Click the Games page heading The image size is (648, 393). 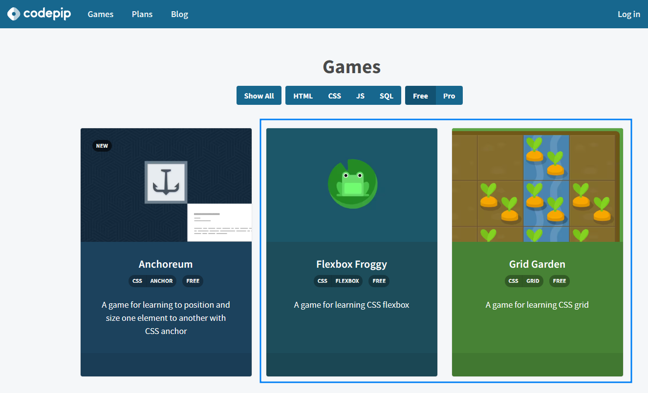point(352,67)
